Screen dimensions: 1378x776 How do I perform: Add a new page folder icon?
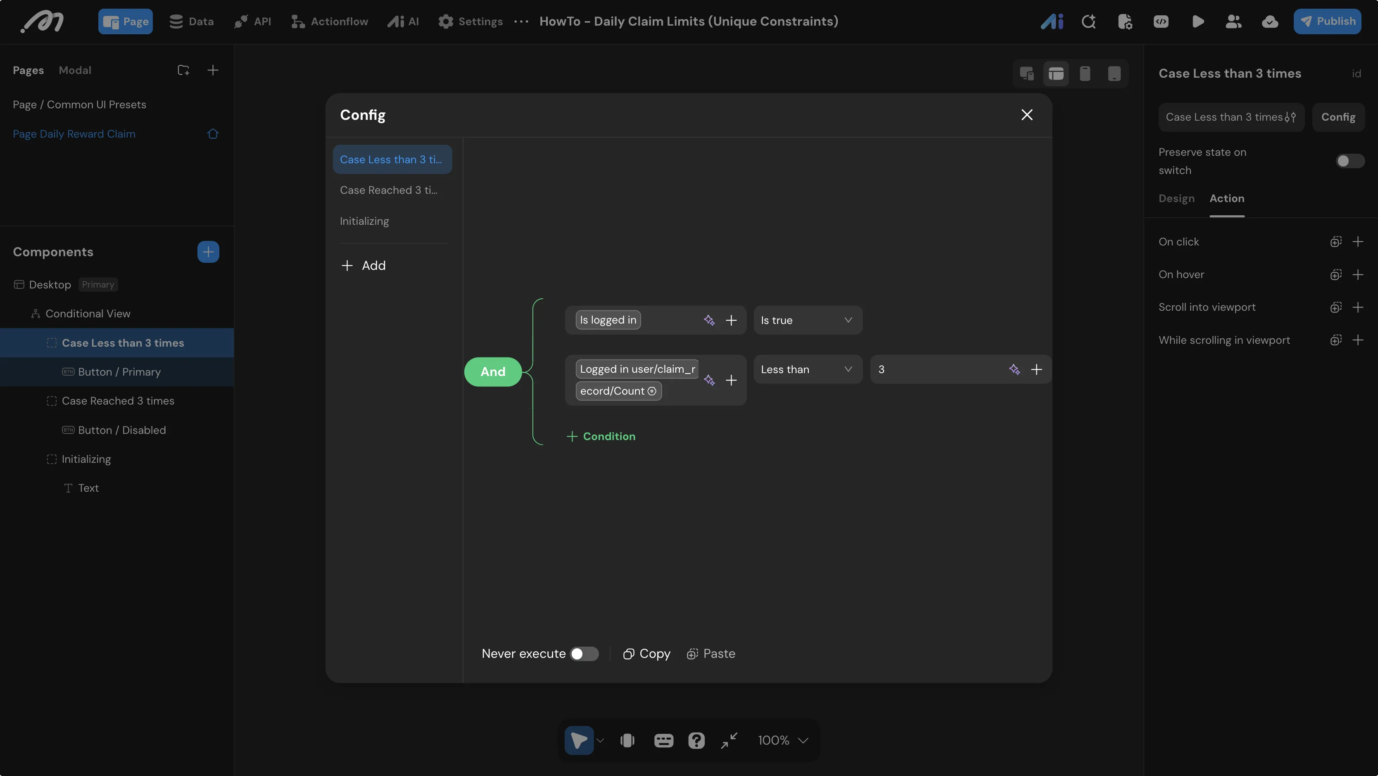point(183,70)
